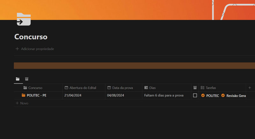Click the Concurso page title
This screenshot has height=139, width=255.
31,37
